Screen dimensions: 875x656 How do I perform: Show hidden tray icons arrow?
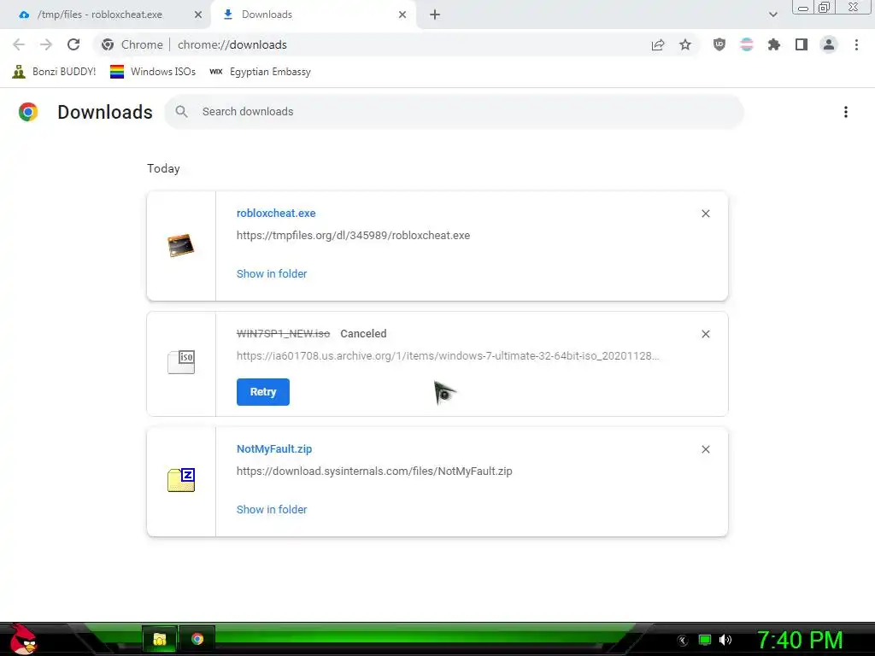click(x=683, y=641)
